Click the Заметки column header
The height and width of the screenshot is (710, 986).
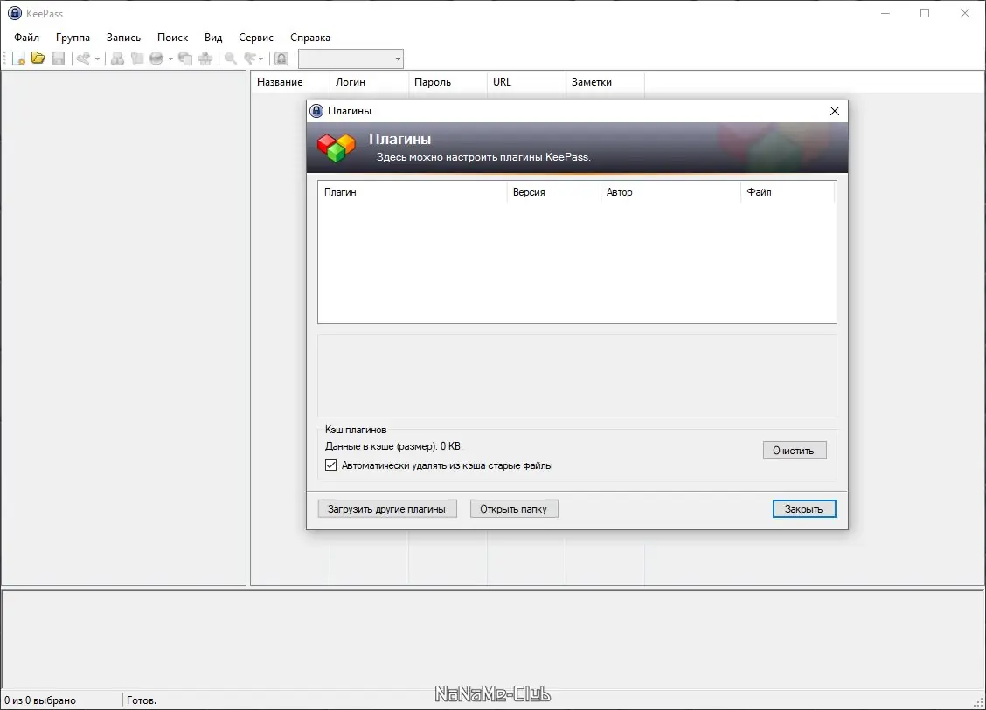605,82
